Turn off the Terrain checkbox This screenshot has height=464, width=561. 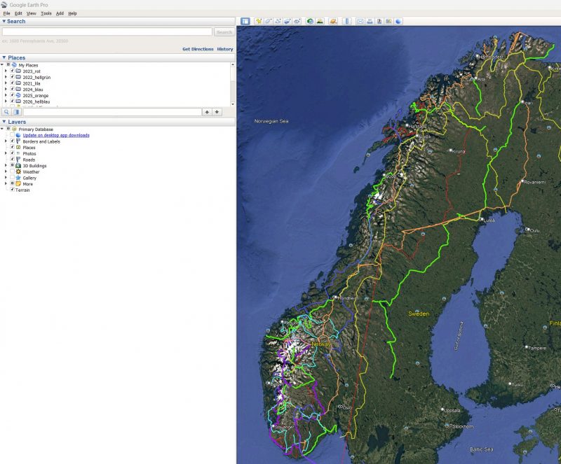[12, 190]
